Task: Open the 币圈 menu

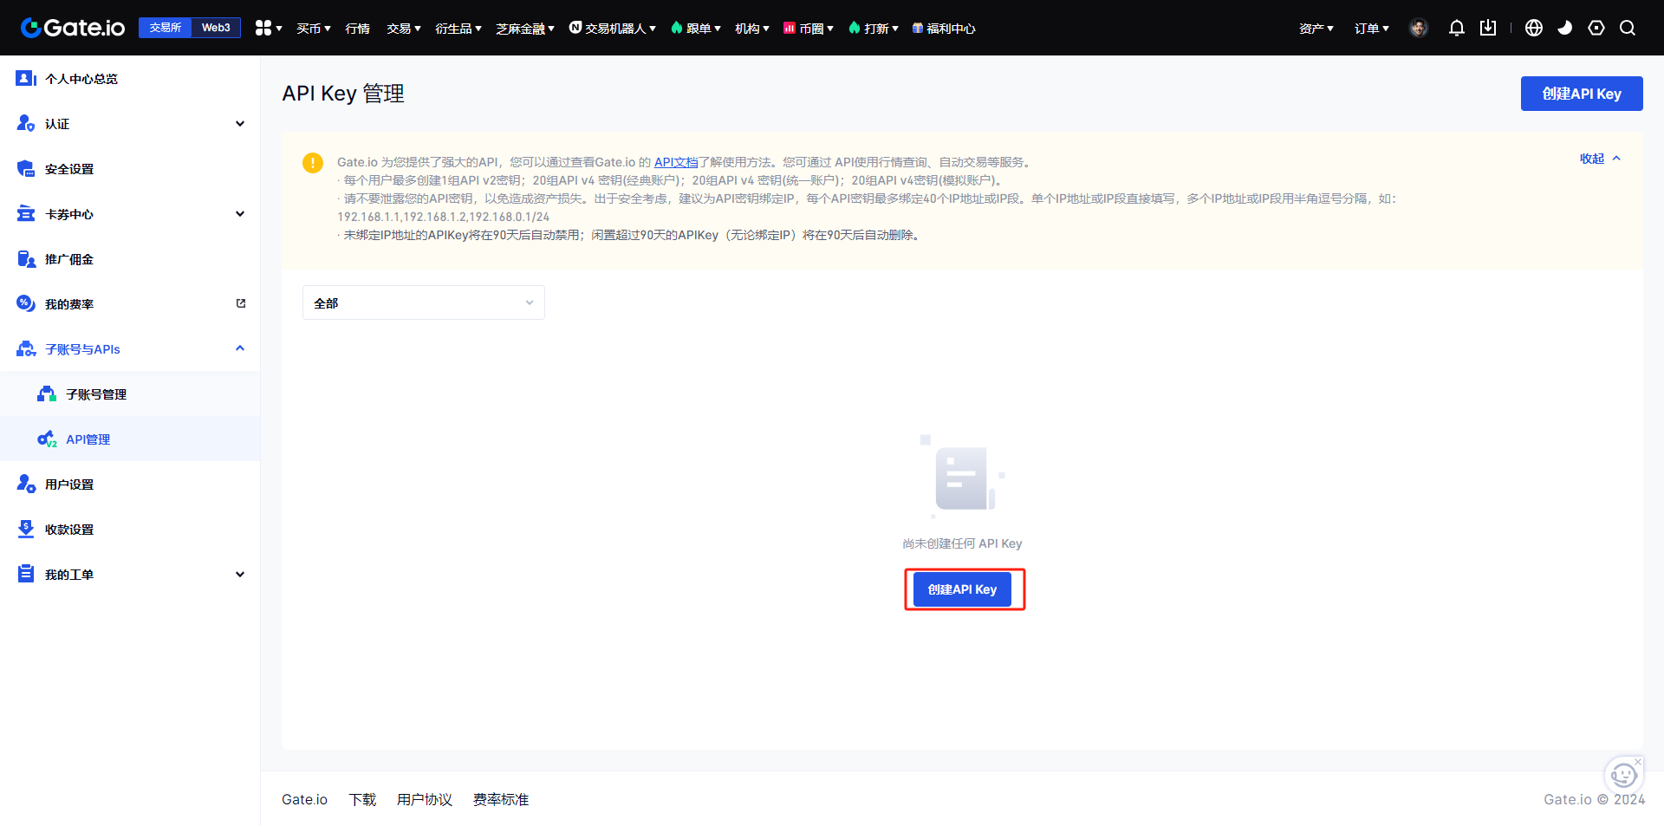Action: pyautogui.click(x=809, y=29)
